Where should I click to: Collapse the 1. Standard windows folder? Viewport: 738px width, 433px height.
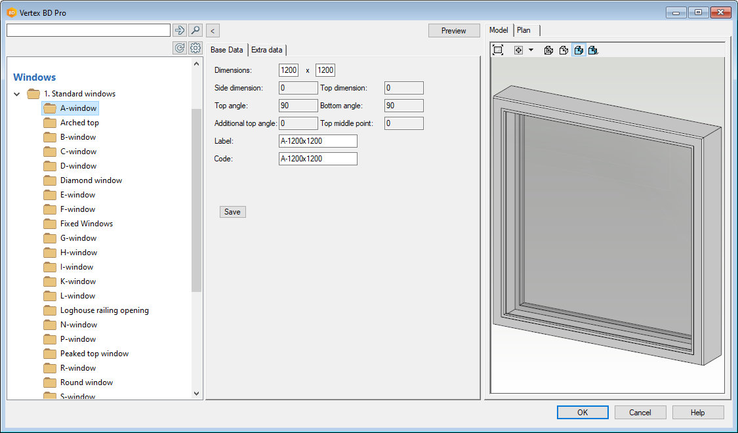(x=17, y=94)
